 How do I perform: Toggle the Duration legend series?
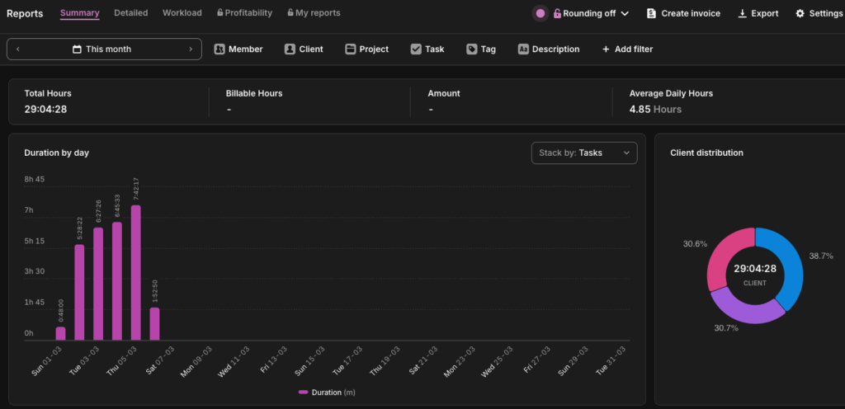point(327,392)
